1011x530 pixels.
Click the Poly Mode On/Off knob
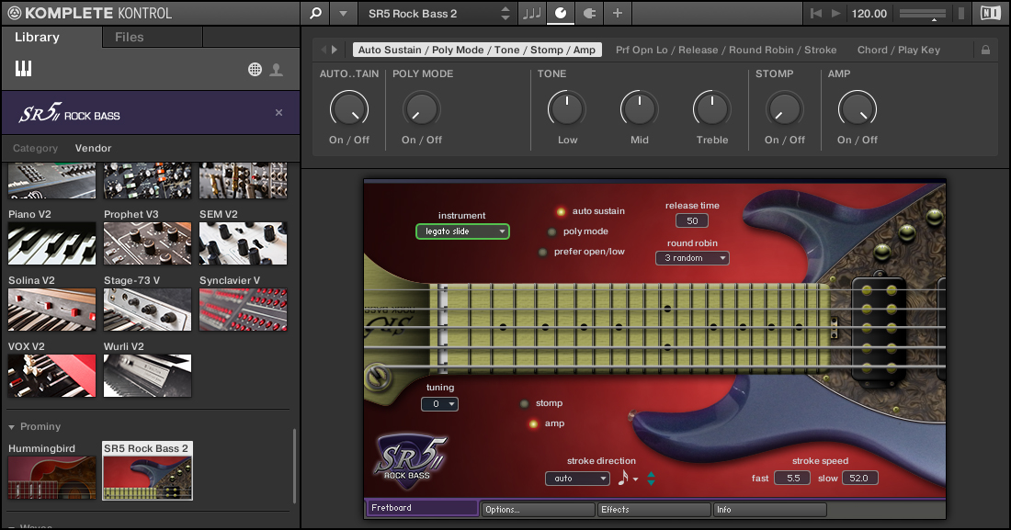422,109
